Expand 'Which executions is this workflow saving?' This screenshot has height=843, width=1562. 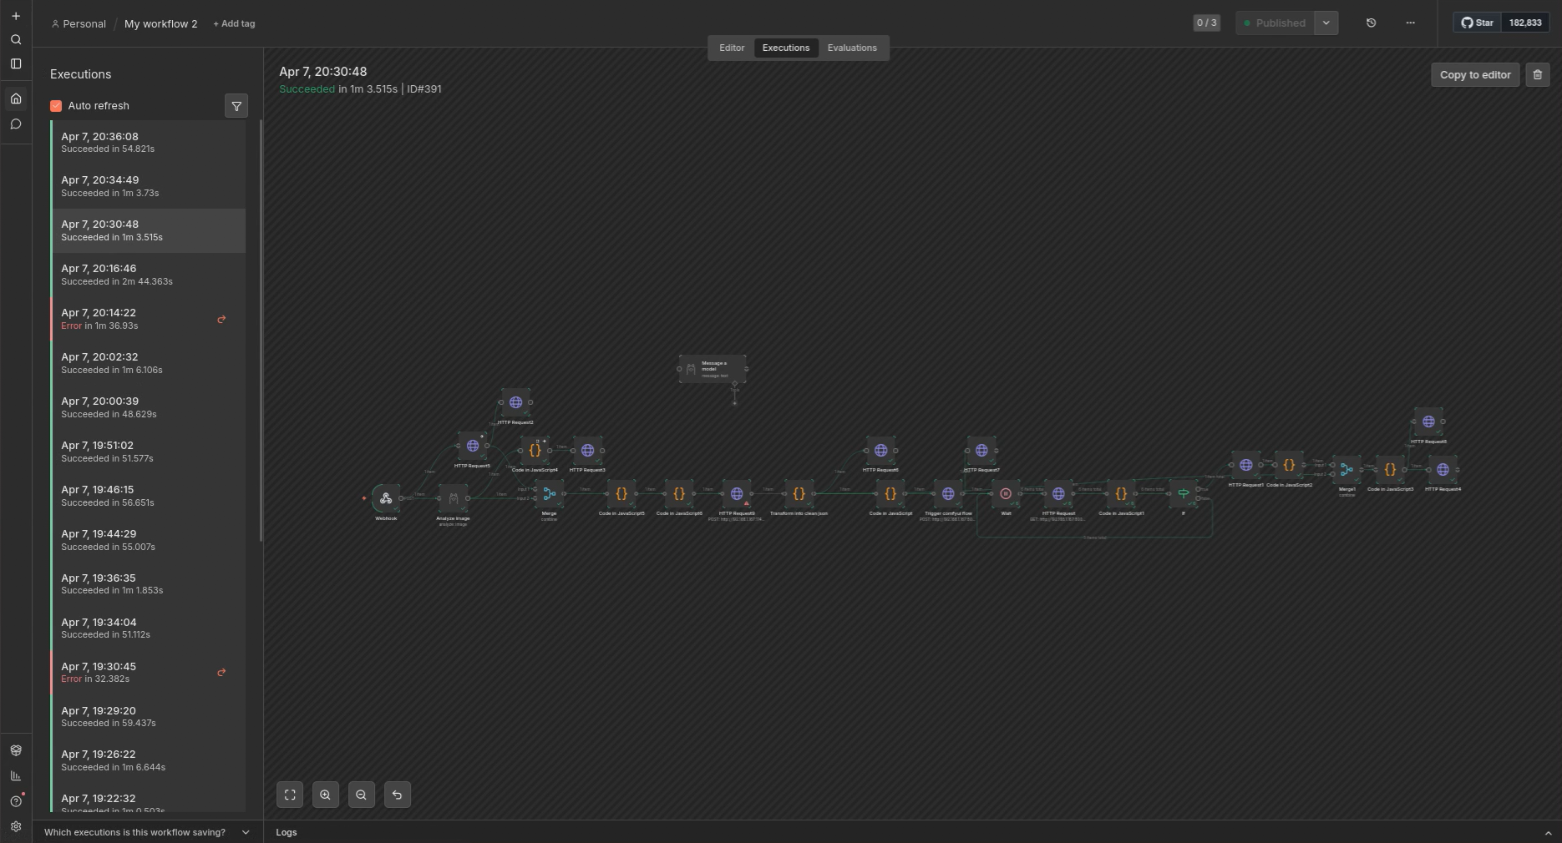(147, 832)
